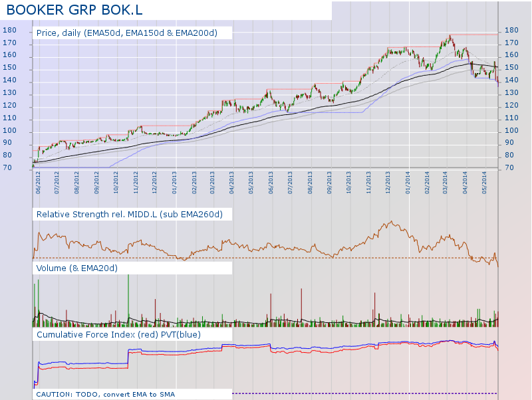
Task: Click the 10/2013 date axis label
Action: click(348, 183)
